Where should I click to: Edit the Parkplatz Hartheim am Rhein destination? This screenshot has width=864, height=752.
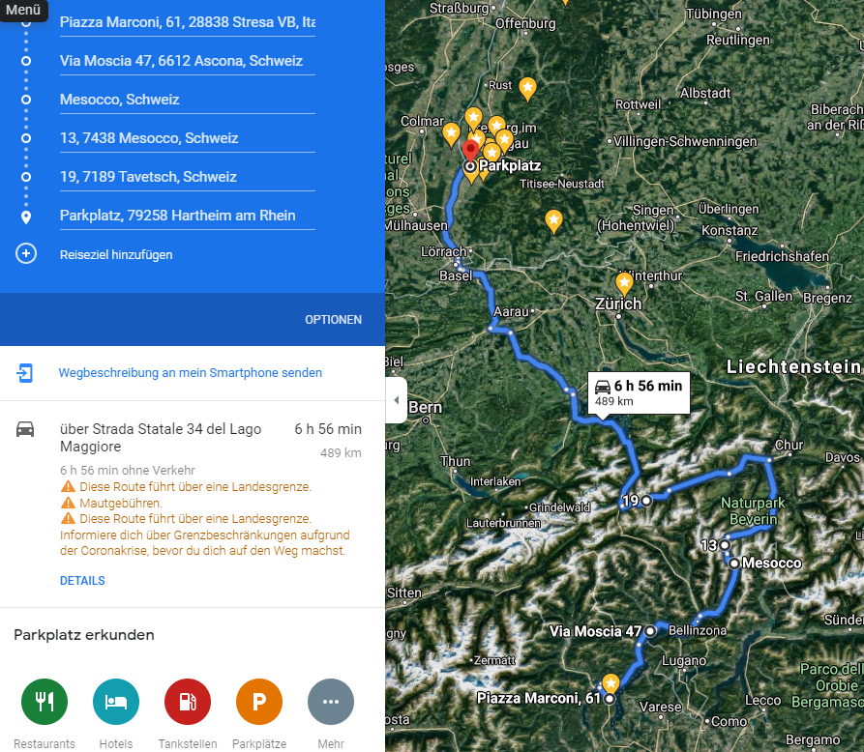[x=188, y=216]
